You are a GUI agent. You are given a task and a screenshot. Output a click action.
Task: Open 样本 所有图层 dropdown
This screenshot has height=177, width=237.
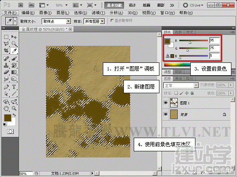[94, 21]
